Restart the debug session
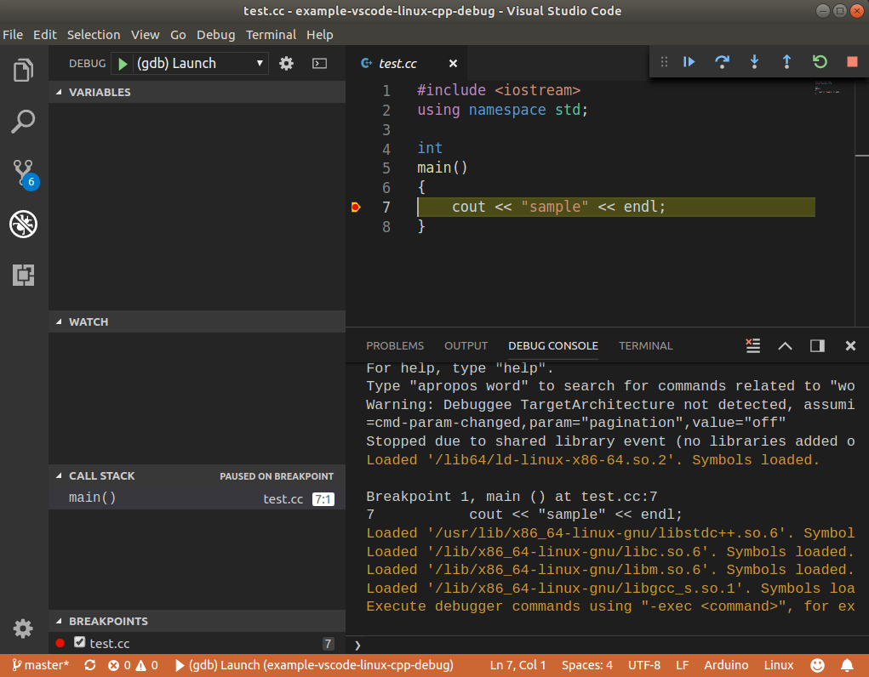Screen dimensions: 869x677 pos(820,61)
